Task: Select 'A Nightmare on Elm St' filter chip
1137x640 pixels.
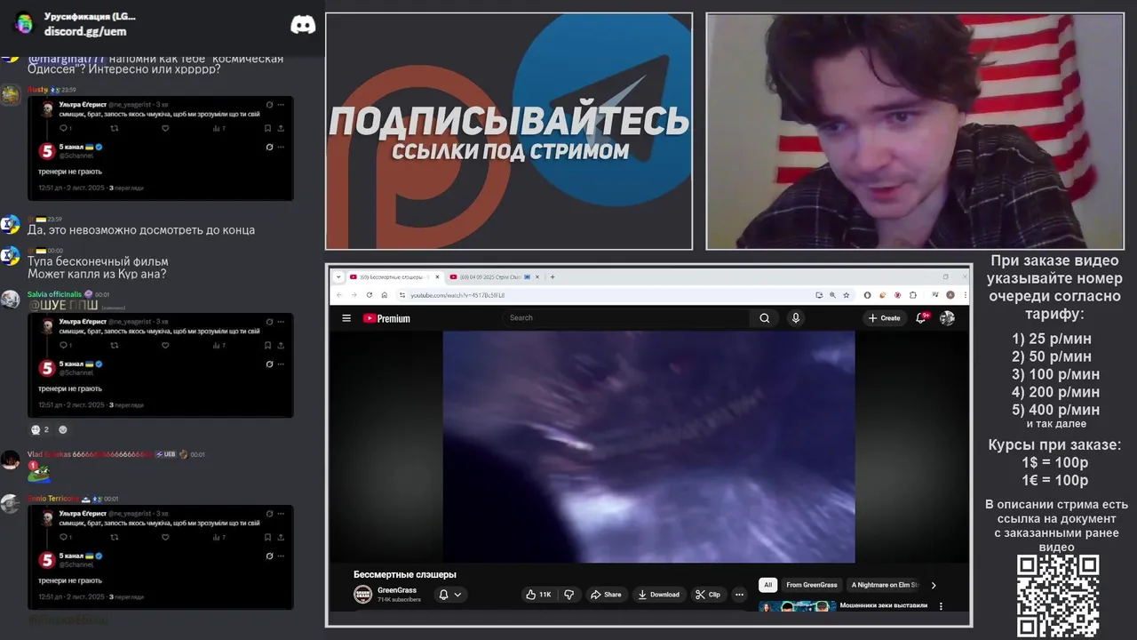Action: point(885,585)
